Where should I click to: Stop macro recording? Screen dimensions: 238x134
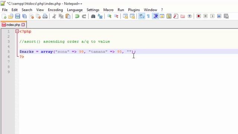pos(205,16)
